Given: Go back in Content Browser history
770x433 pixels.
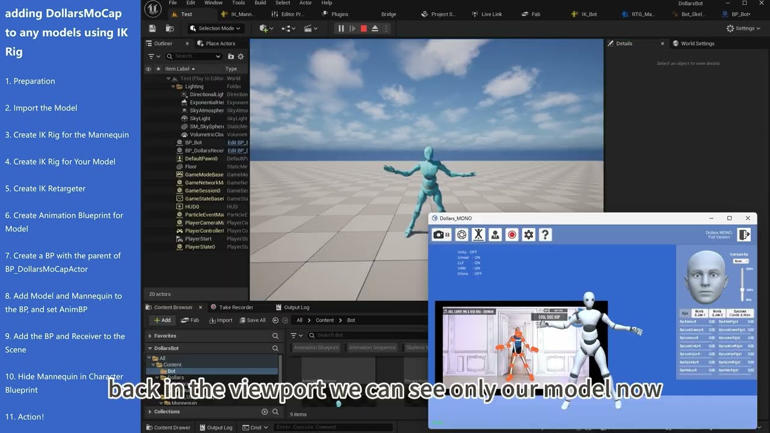Looking at the screenshot, I should [x=276, y=320].
